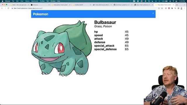Open the Edit menu

(x=17, y=1)
